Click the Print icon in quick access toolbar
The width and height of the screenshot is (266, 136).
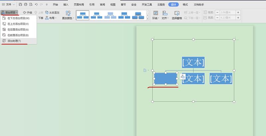pyautogui.click(x=26, y=5)
